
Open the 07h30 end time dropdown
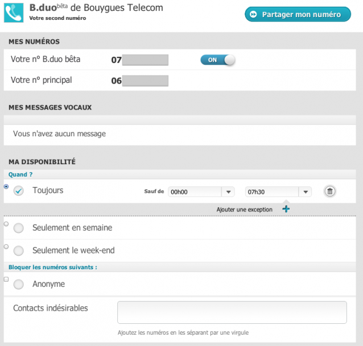[x=278, y=192]
